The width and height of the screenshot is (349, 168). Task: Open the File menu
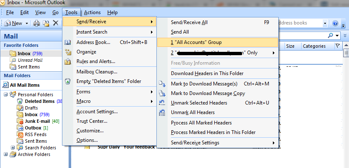coord(10,12)
